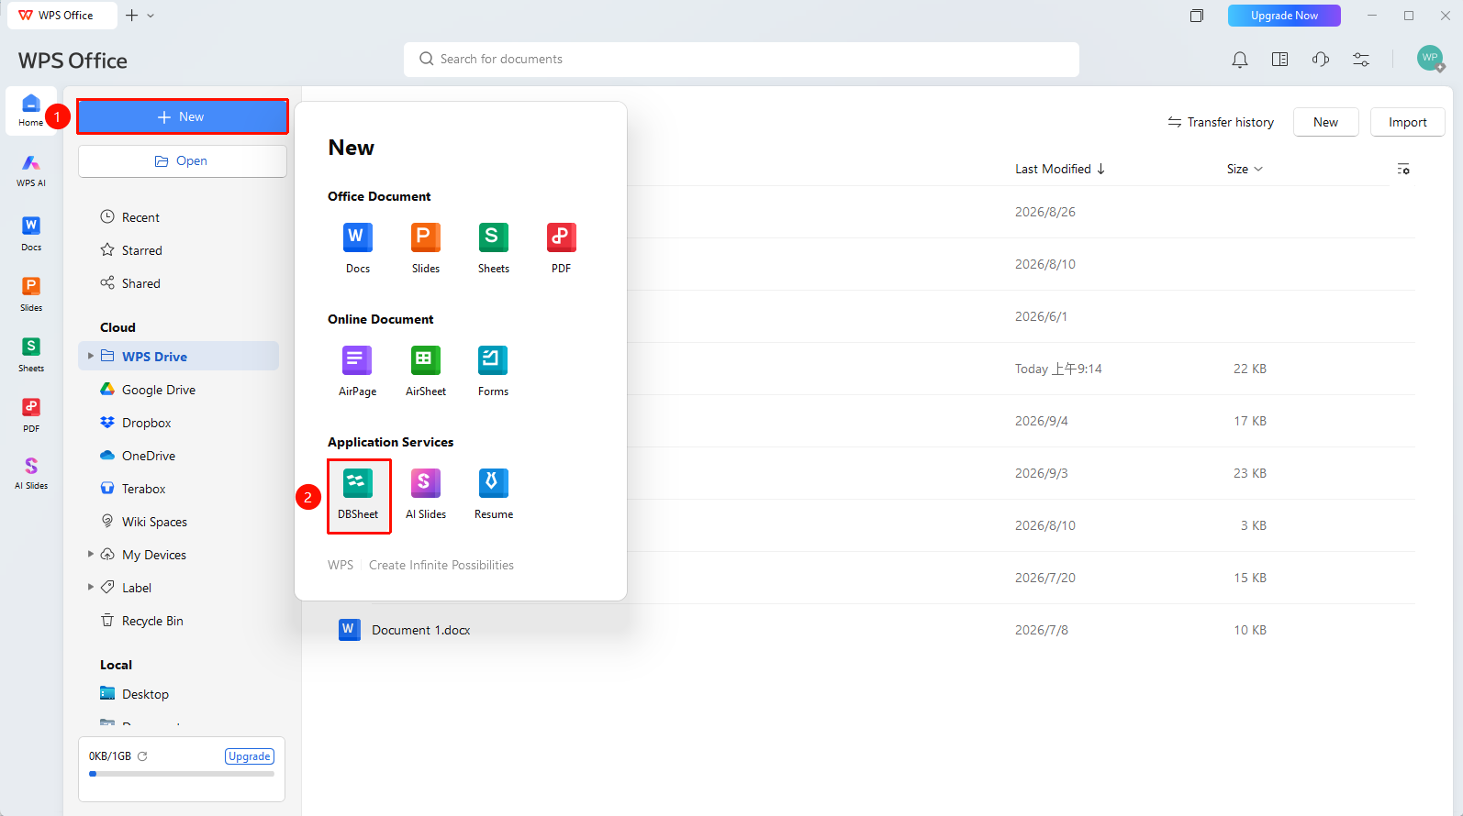The width and height of the screenshot is (1463, 816).
Task: Create a new Docs document
Action: (x=357, y=248)
